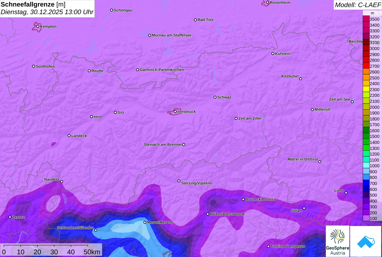Select the Kempten city marker dot
This screenshot has height=257, width=382.
point(38,26)
